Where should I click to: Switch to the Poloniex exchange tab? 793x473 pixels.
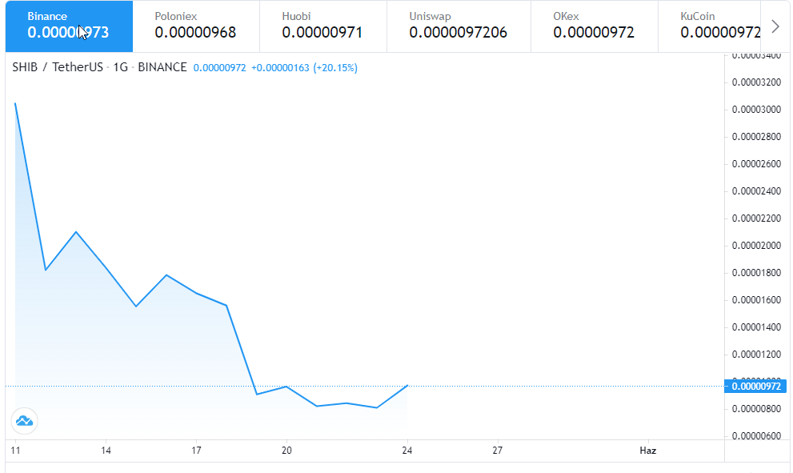196,26
